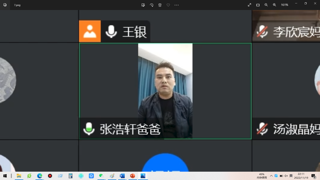Click the participant name 李欣宸妈
This screenshot has width=320, height=180.
[297, 32]
